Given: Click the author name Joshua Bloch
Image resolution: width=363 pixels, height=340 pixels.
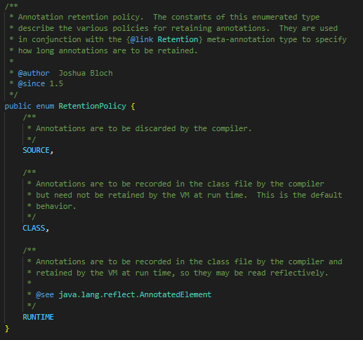Looking at the screenshot, I should pyautogui.click(x=86, y=73).
